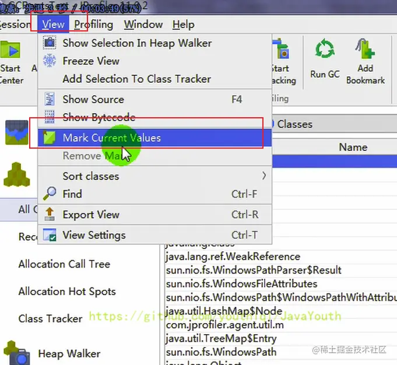Image resolution: width=397 pixels, height=365 pixels.
Task: Open the View menu
Action: coord(53,24)
